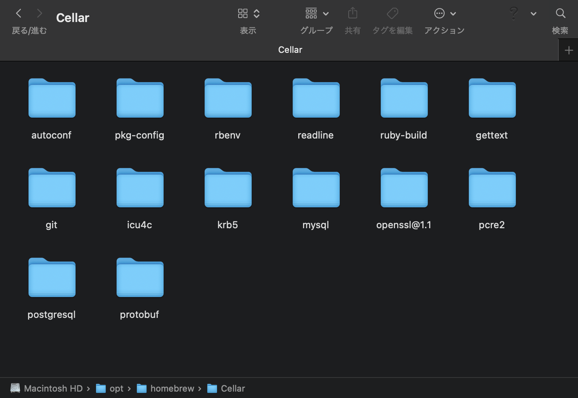
Task: Click the pcre2 folder name label
Action: click(492, 225)
